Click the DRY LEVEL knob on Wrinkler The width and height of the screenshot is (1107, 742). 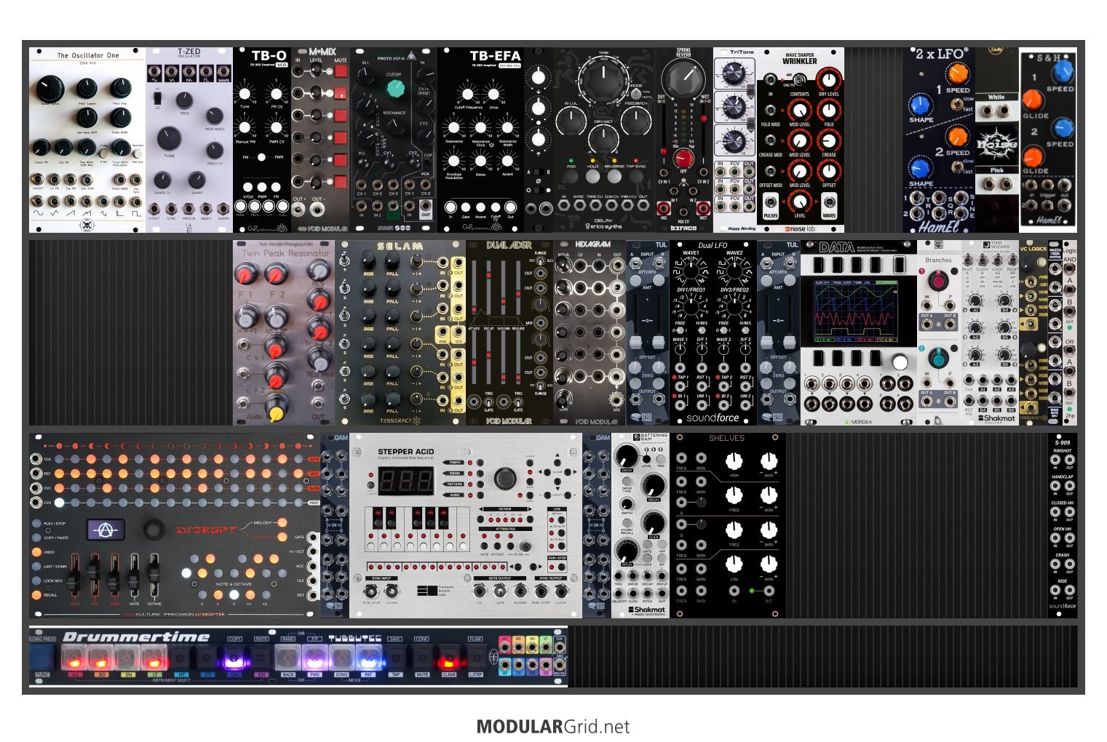tap(828, 79)
